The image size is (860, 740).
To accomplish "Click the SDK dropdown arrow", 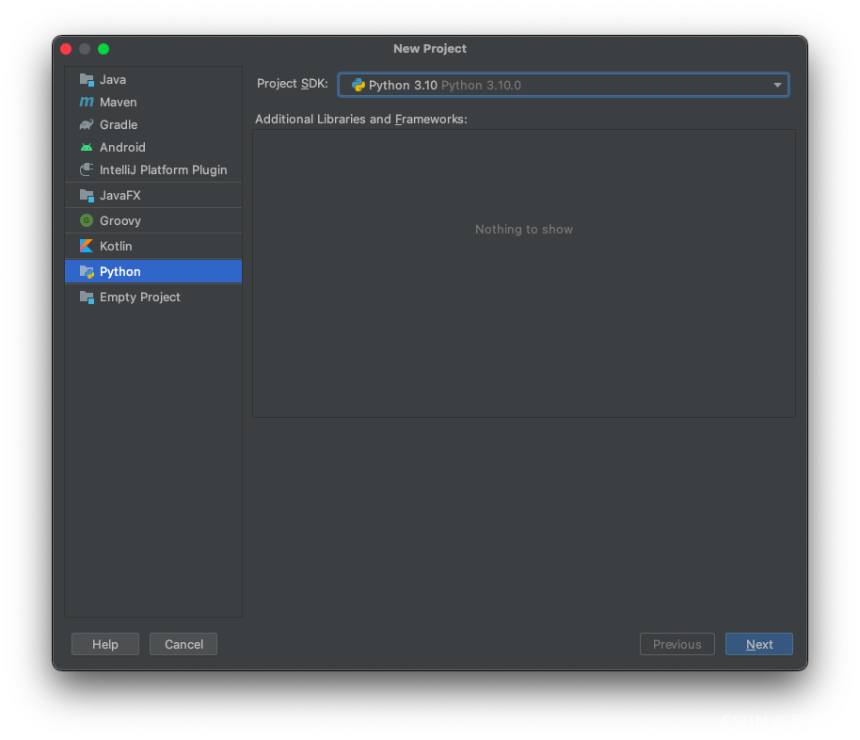I will (x=777, y=85).
